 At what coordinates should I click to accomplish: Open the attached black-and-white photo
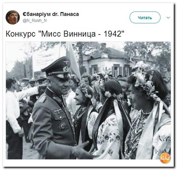[88, 100]
